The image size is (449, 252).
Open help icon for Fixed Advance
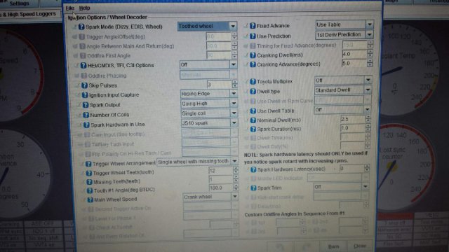tap(253, 26)
